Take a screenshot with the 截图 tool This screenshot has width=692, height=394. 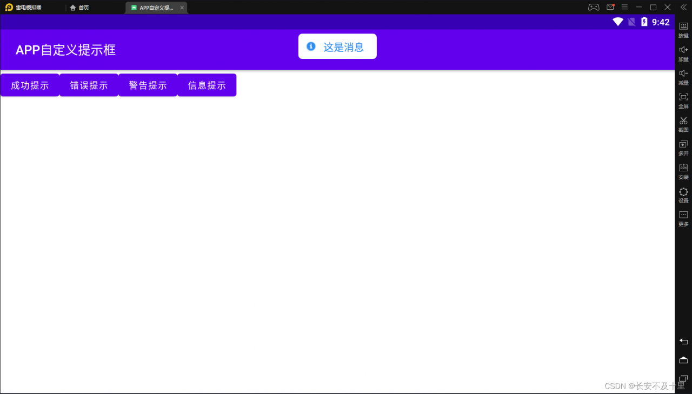(683, 124)
